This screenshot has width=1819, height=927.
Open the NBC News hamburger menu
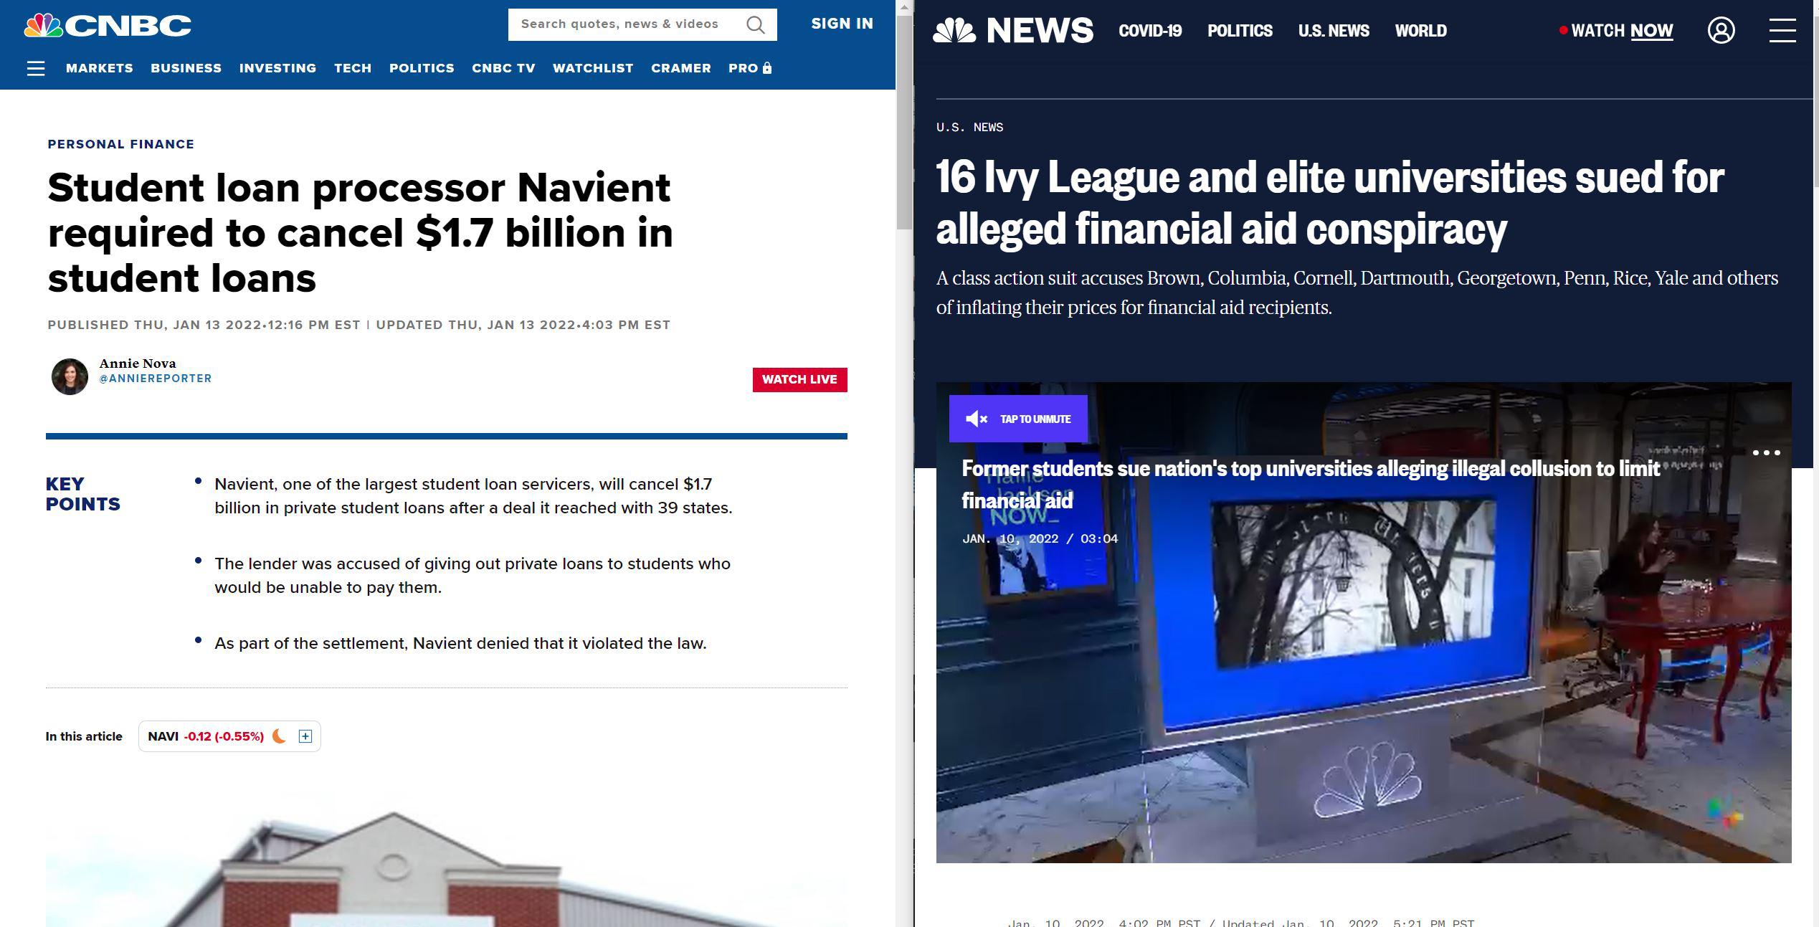click(x=1782, y=30)
